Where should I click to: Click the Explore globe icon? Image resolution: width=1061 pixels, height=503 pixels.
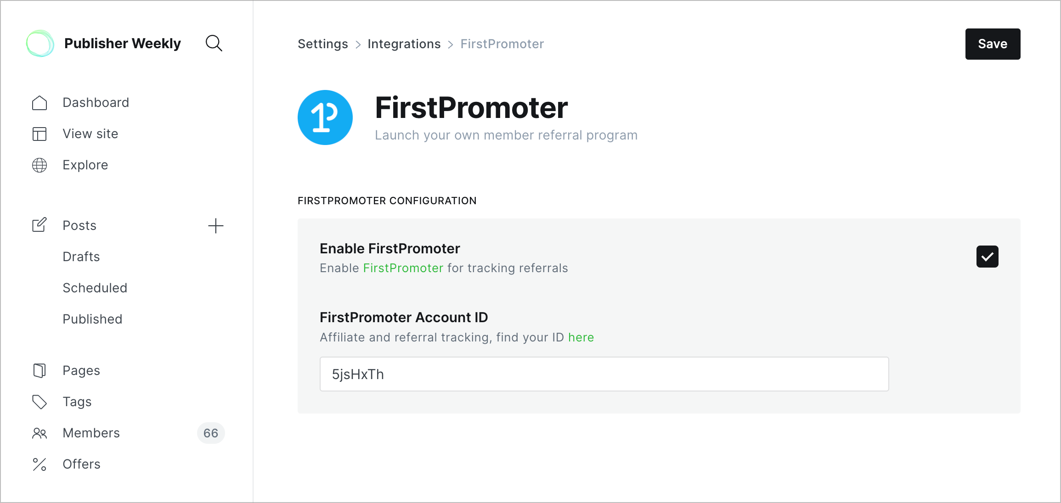(40, 165)
